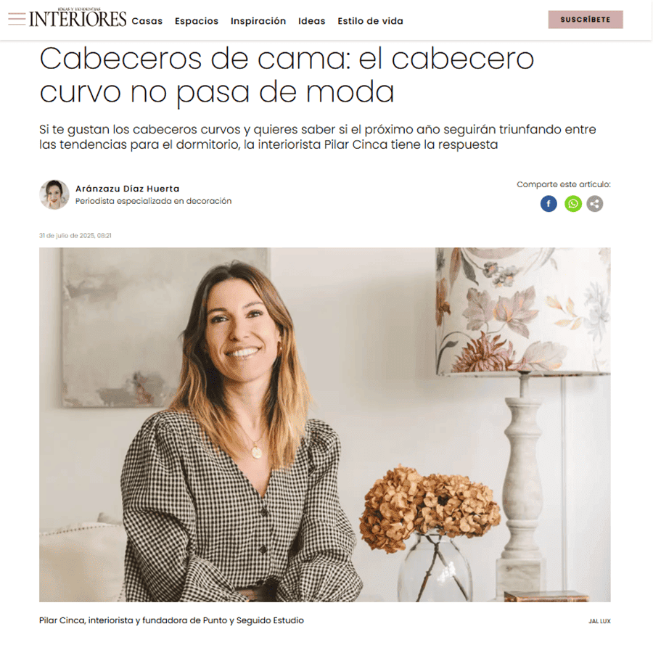
Task: Click author Aránzazu Díaz Huerta's avatar
Action: coord(54,194)
